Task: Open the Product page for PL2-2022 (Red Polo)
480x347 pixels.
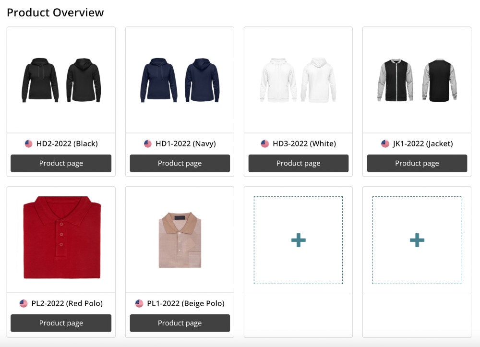Action: click(x=60, y=323)
